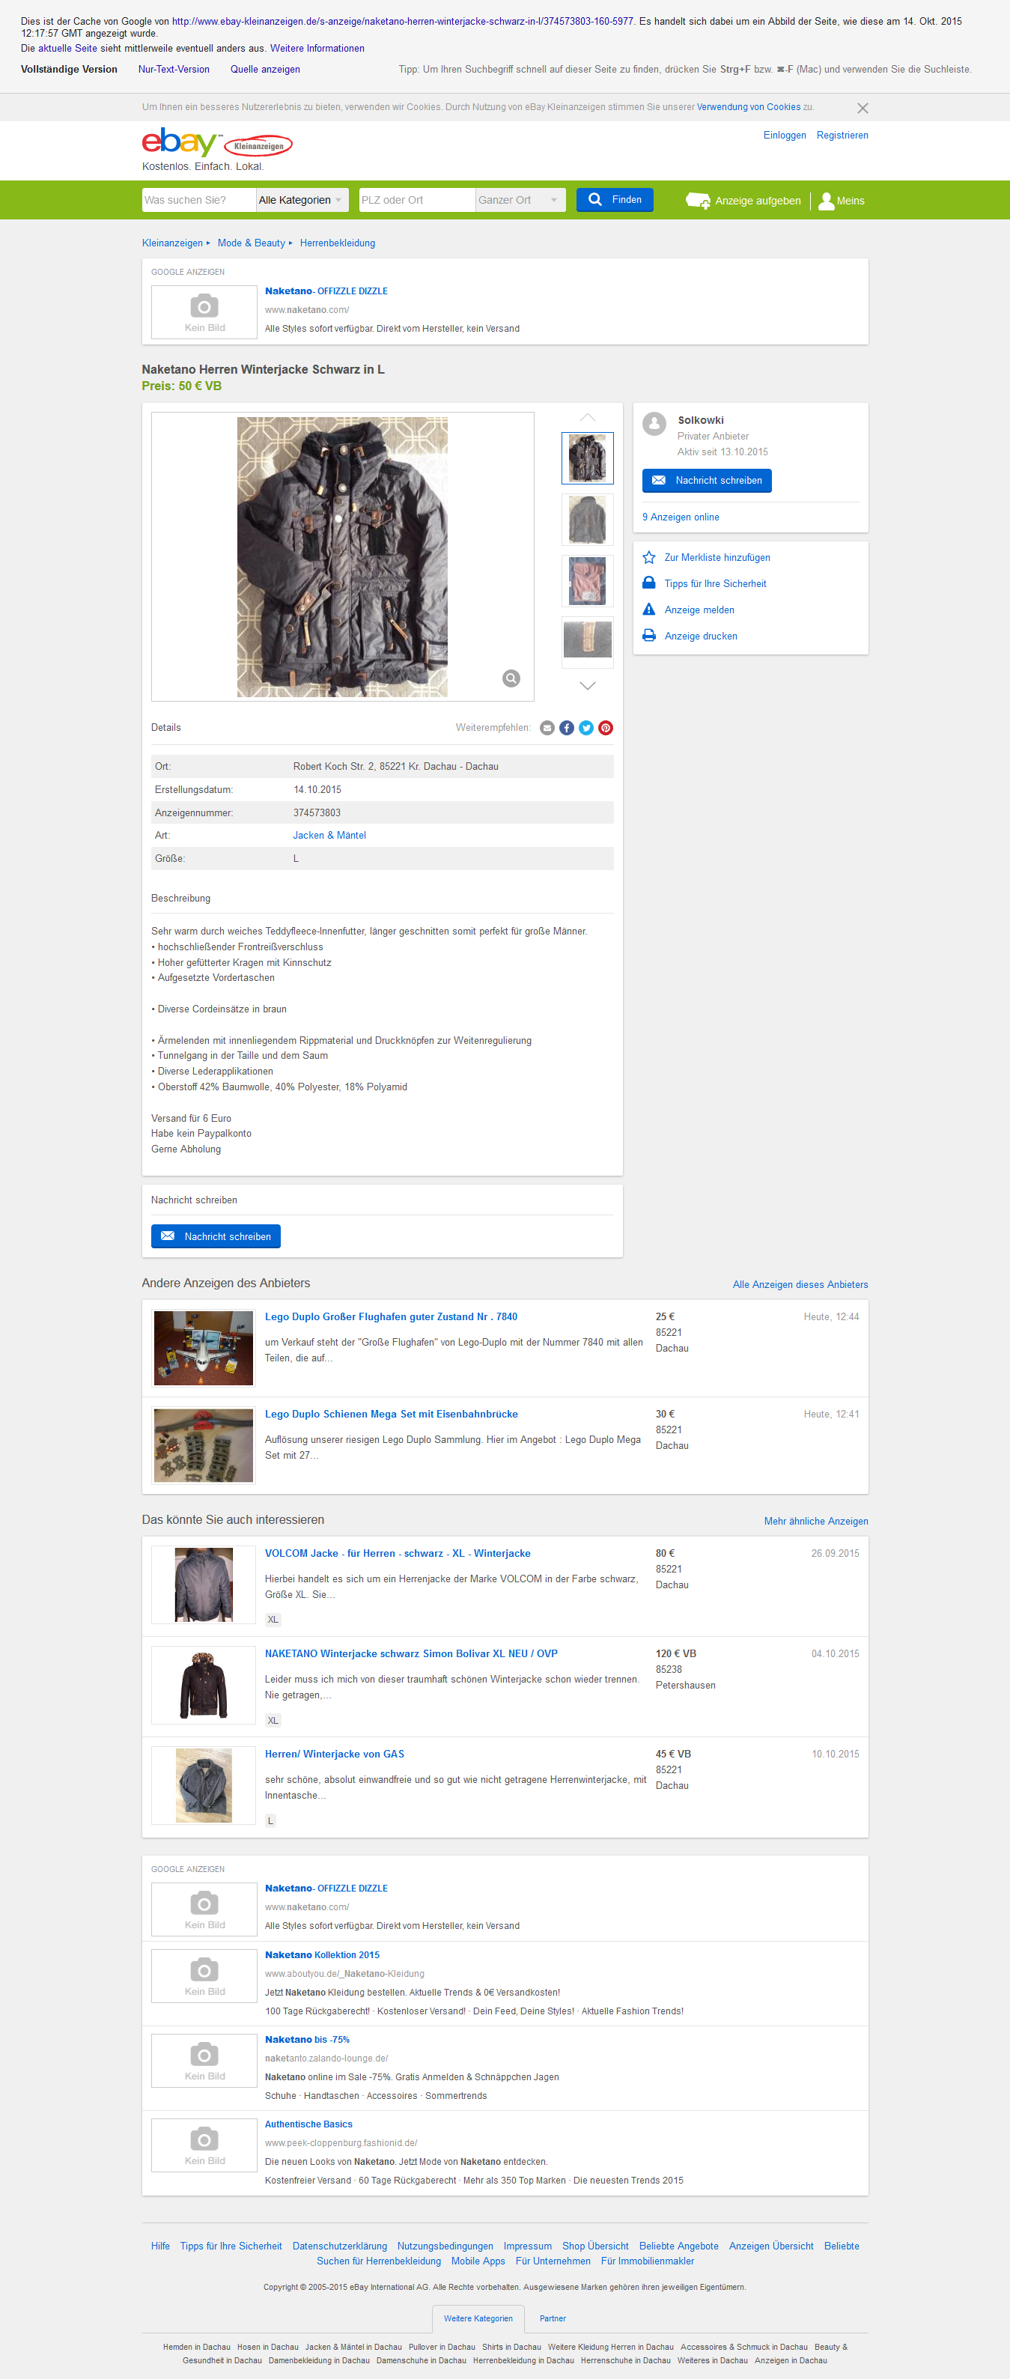Share listing on Facebook icon
Screen dimensions: 1010x2379
[x=567, y=728]
